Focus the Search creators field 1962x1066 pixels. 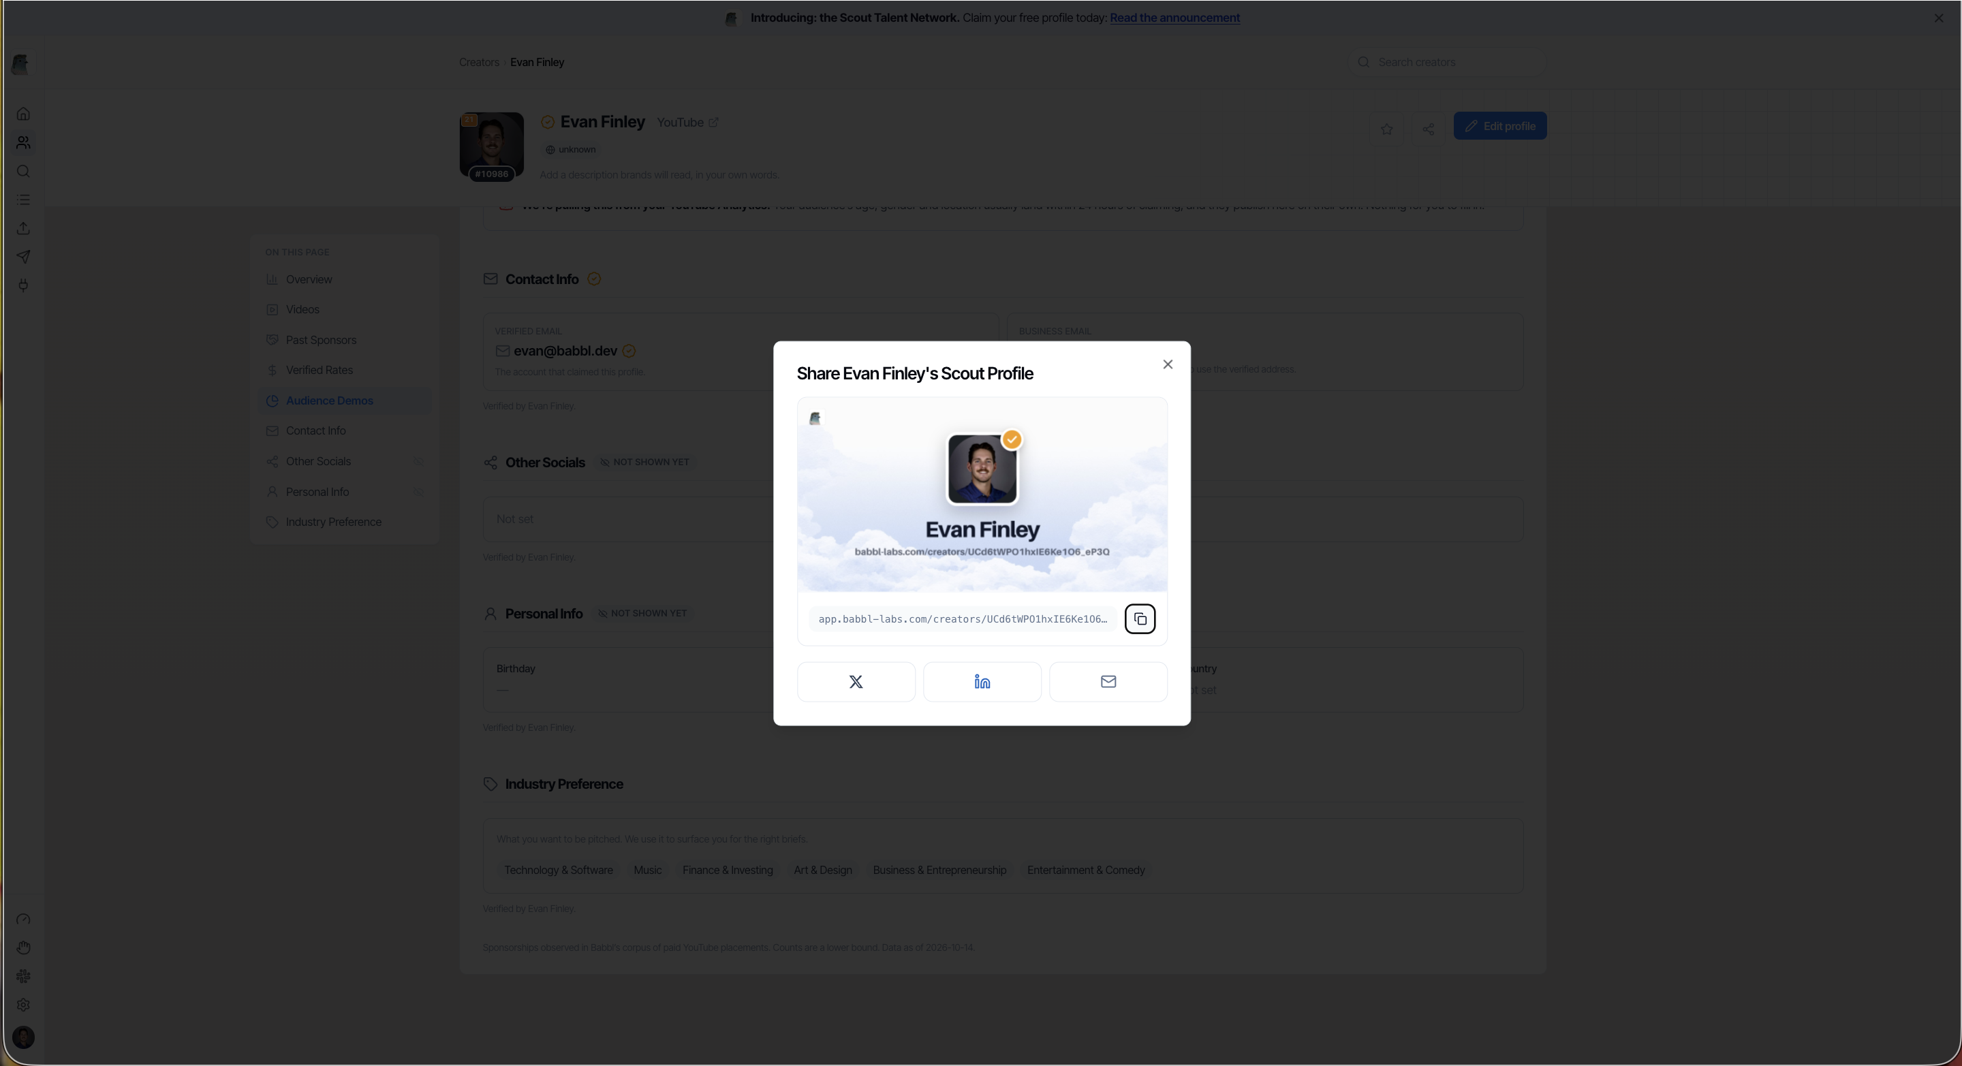1447,62
